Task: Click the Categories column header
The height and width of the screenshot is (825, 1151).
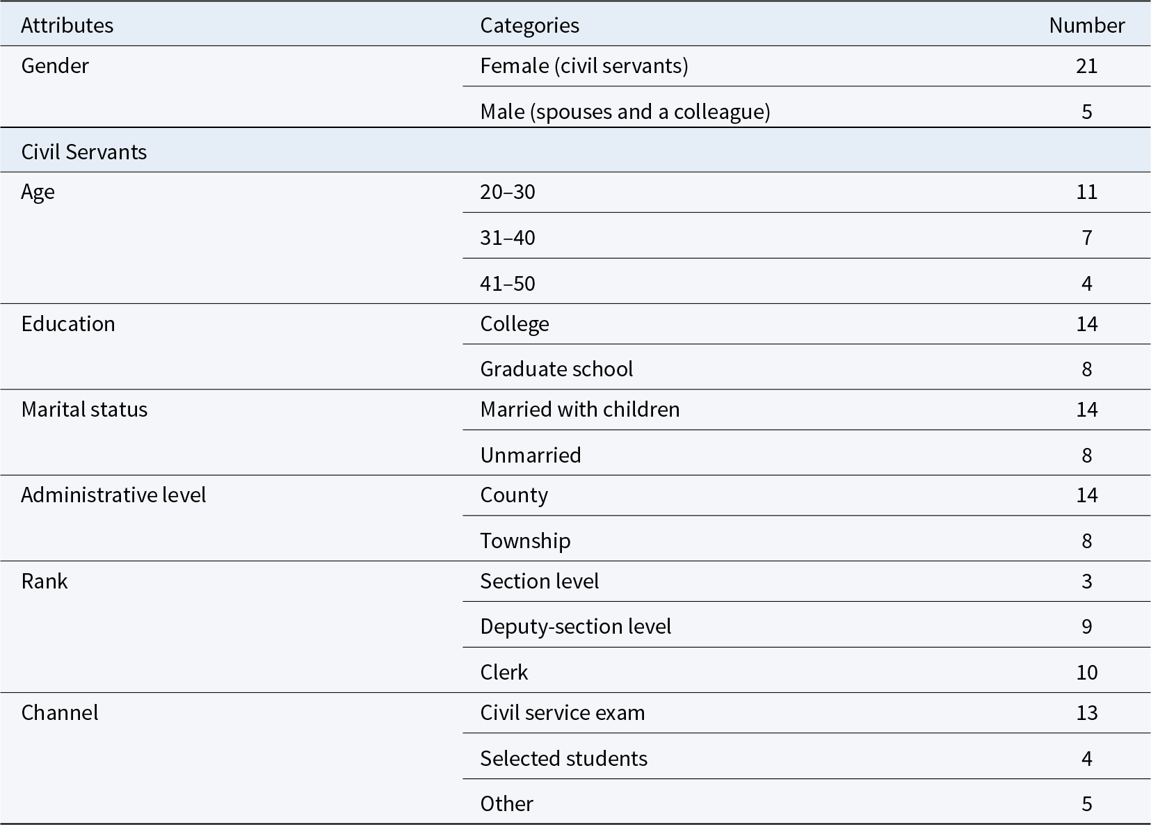Action: [x=529, y=25]
